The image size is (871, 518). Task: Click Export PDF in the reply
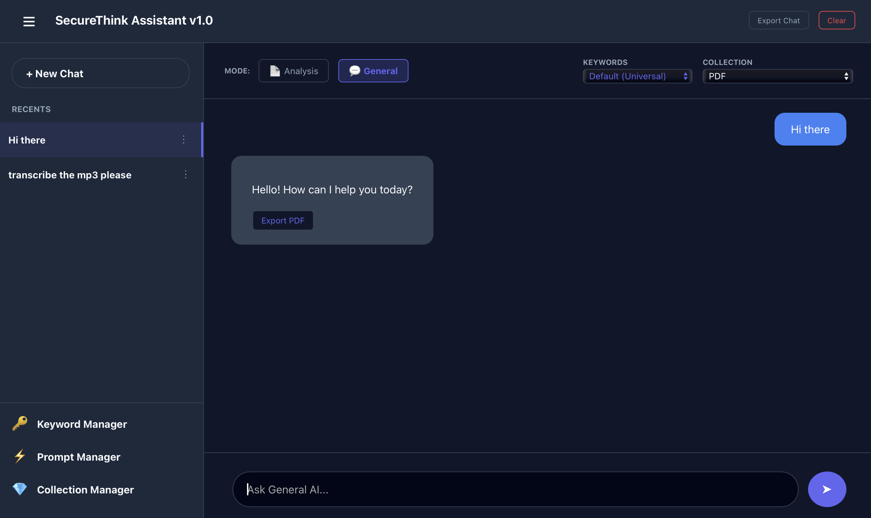[x=283, y=221]
